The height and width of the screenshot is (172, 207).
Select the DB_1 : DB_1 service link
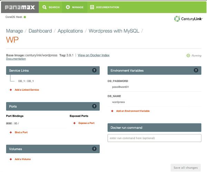pos(26,81)
